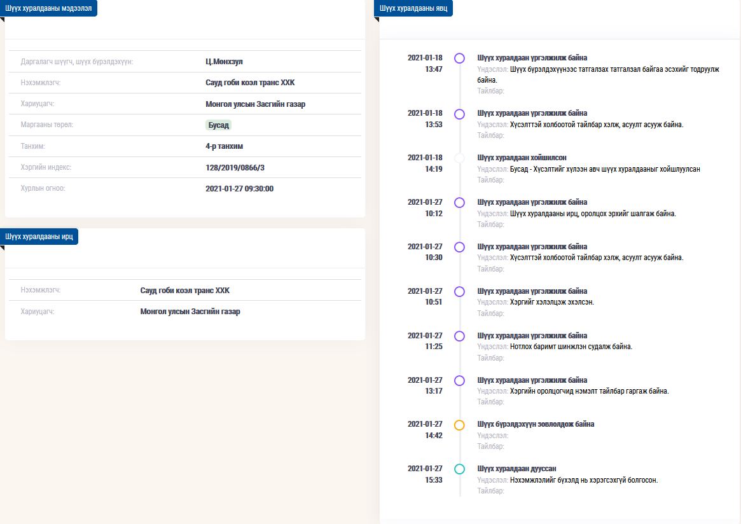The height and width of the screenshot is (524, 741).
Task: Click the judge name Ц.Мөнхзул
Action: (x=224, y=62)
